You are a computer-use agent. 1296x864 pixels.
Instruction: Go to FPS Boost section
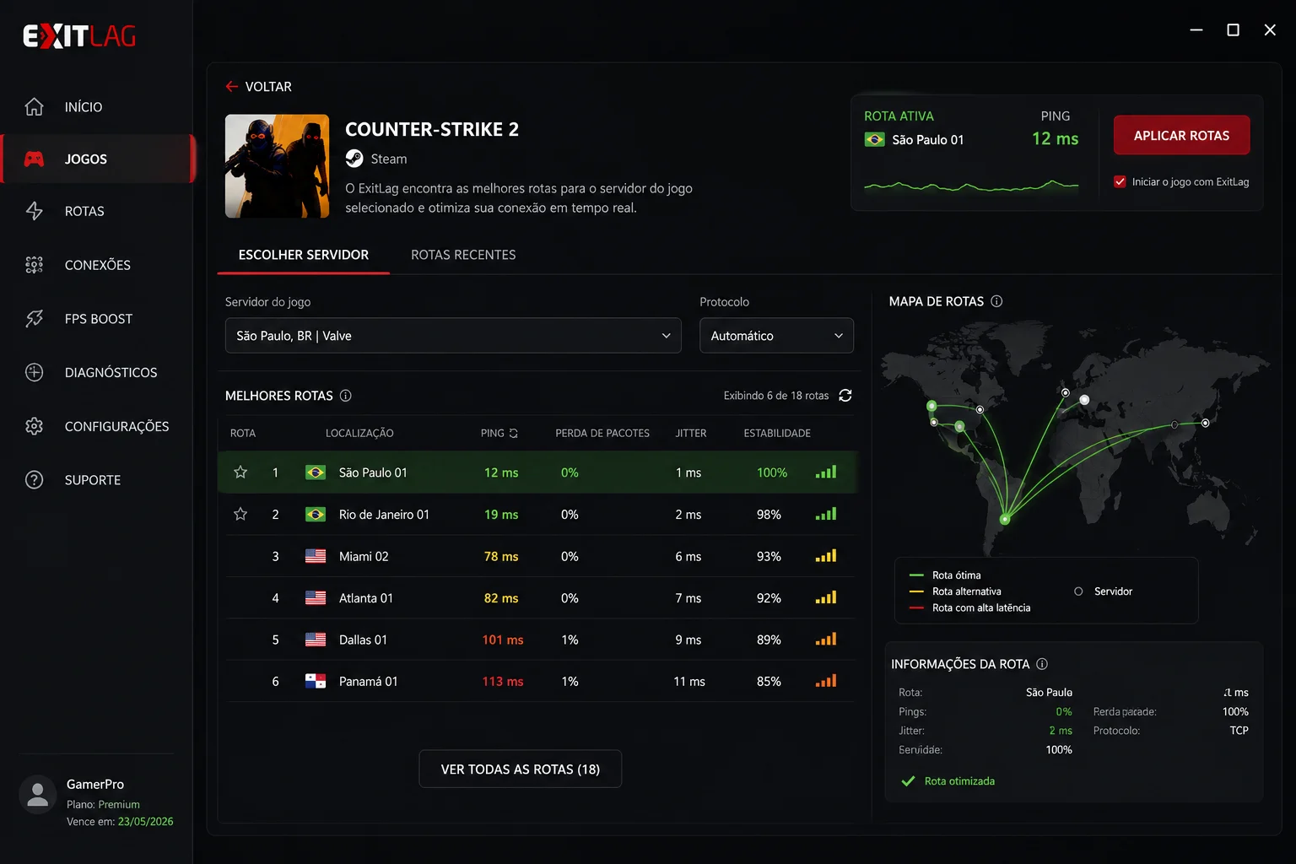[x=99, y=319]
